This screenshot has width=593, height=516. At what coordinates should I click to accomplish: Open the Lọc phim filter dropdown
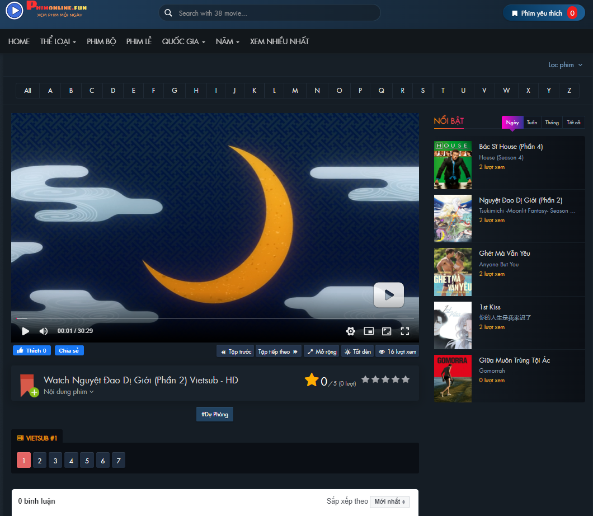click(x=565, y=64)
